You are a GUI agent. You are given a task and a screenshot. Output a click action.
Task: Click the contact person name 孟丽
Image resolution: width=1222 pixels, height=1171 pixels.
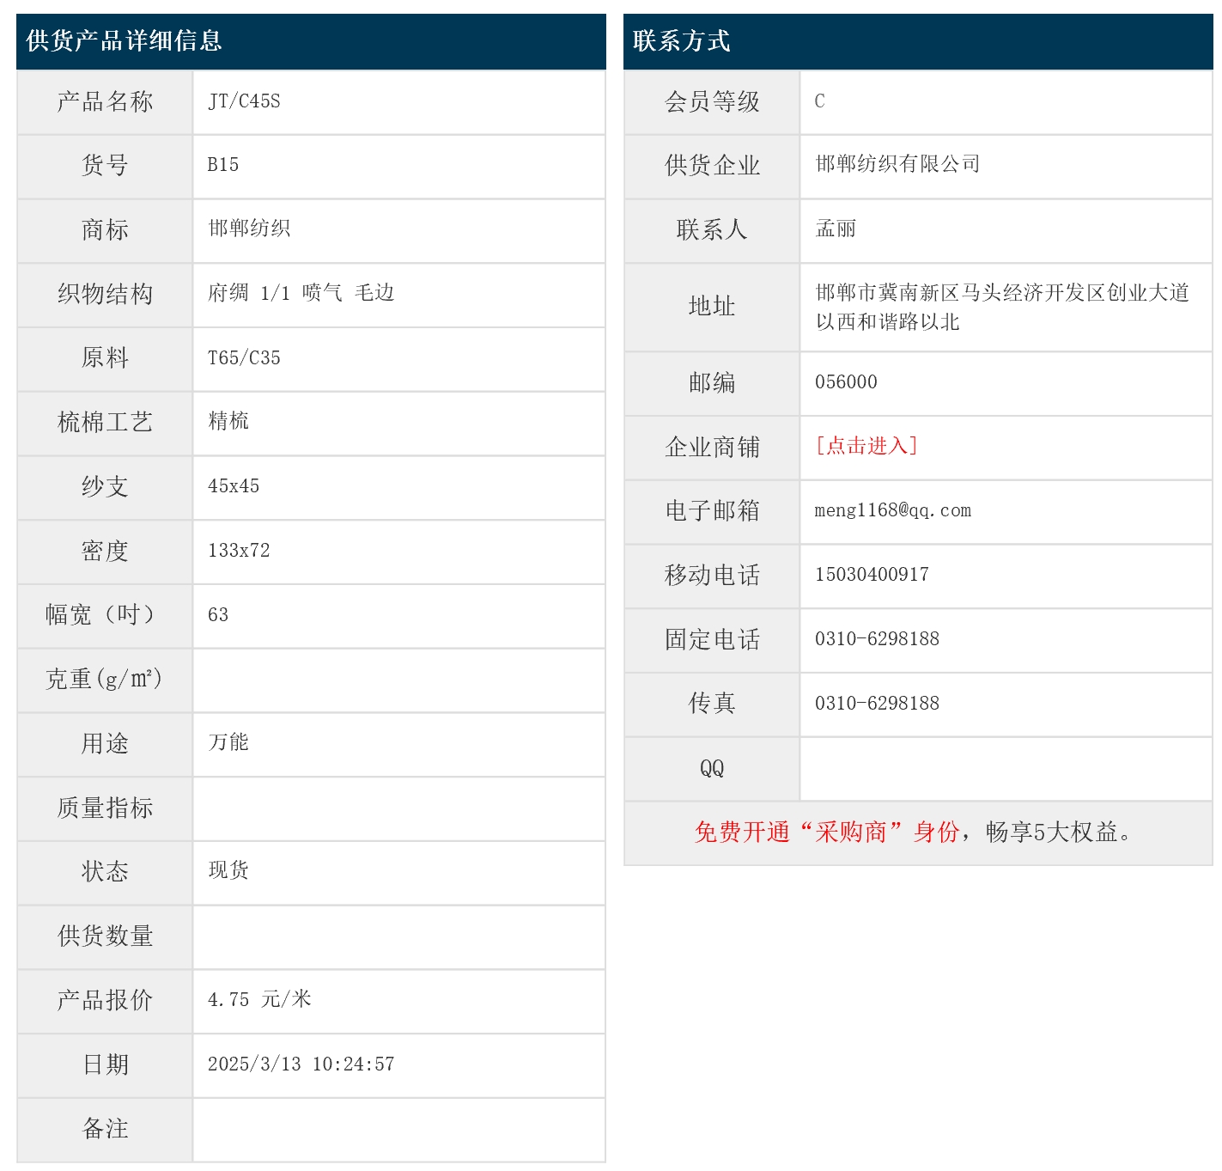[835, 229]
